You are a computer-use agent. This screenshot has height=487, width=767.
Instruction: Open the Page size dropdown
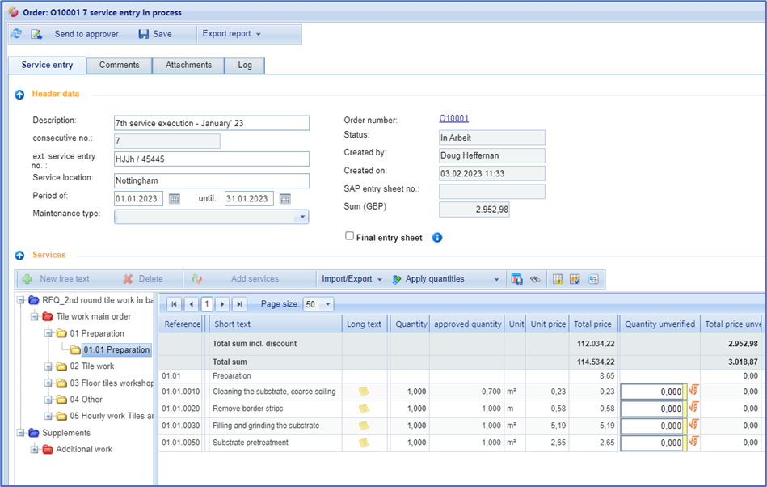pyautogui.click(x=327, y=304)
